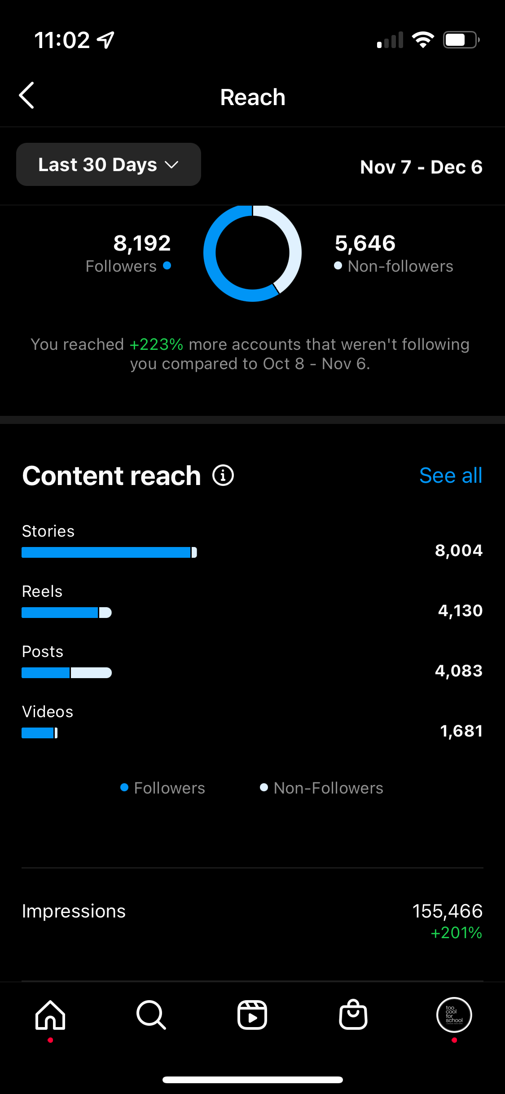
Task: Select the Videos reach bar
Action: pyautogui.click(x=40, y=733)
